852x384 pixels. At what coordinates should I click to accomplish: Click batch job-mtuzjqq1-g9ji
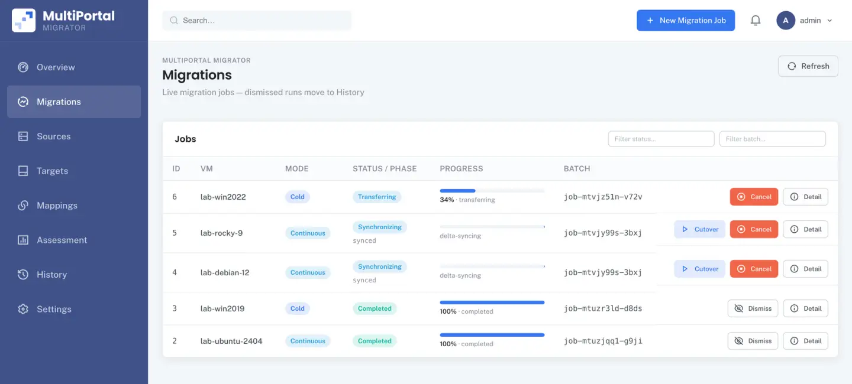coord(603,341)
